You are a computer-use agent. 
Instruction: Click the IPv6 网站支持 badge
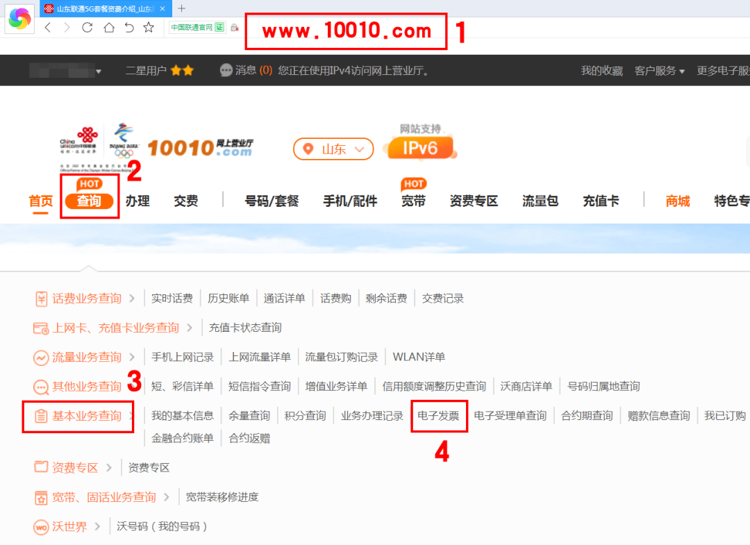pyautogui.click(x=420, y=142)
